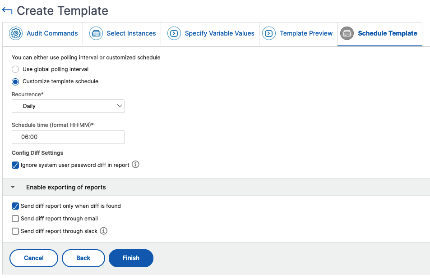Click the Schedule Template grey icon
430x278 pixels.
click(x=347, y=33)
